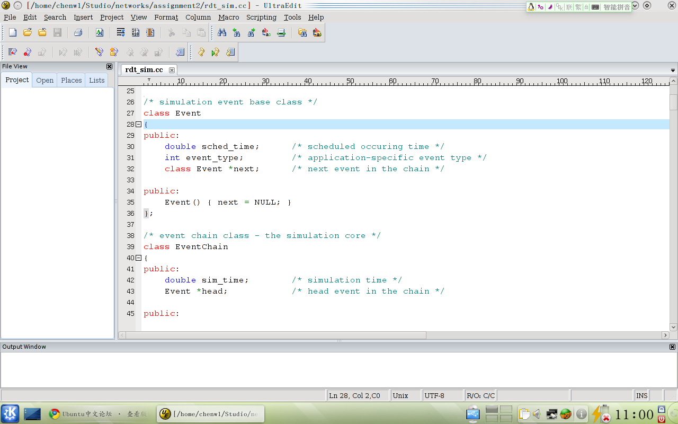The width and height of the screenshot is (678, 424).
Task: Open the Format menu
Action: pos(166,17)
